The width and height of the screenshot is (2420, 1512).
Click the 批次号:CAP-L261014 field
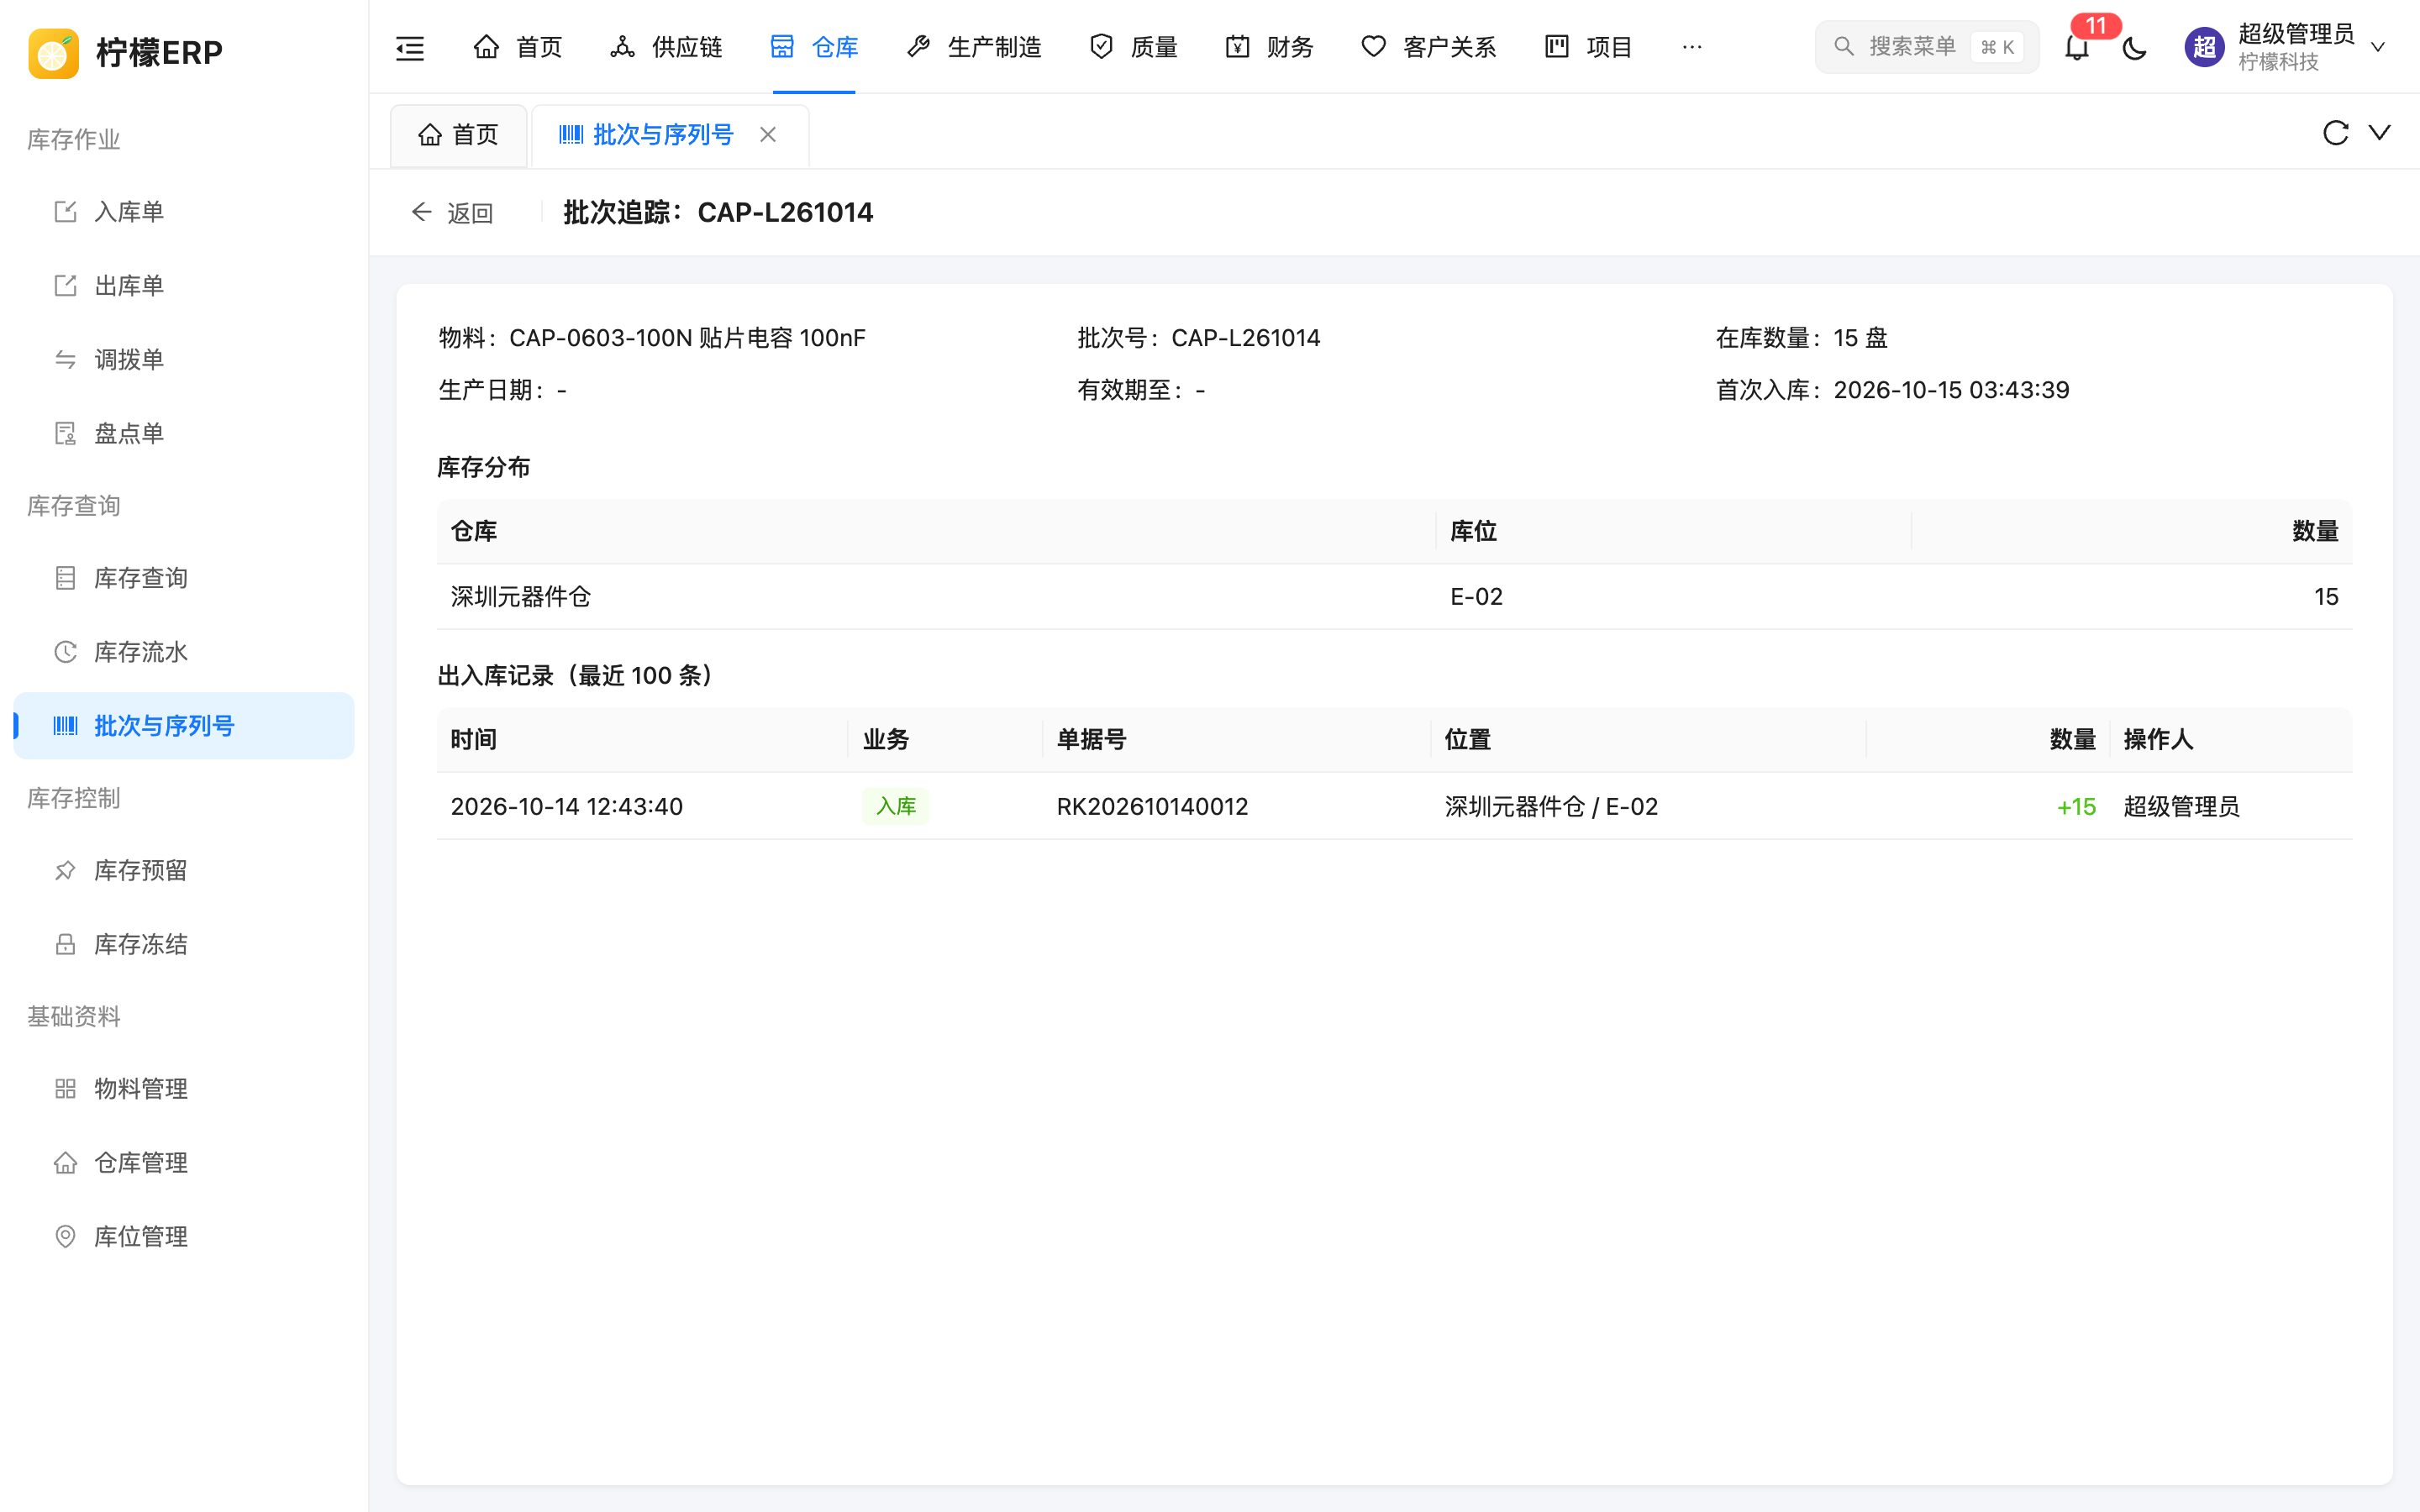coord(1198,338)
